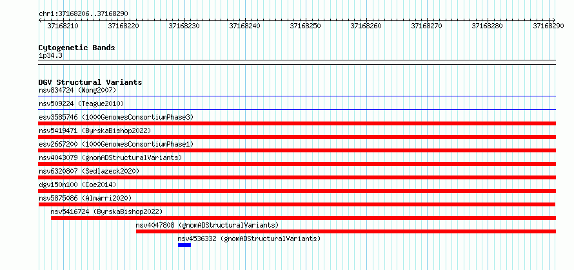This screenshot has width=574, height=270.
Task: Open variant esv2667200 (1000GenomesConsortiumPhase1)
Action: (116, 144)
